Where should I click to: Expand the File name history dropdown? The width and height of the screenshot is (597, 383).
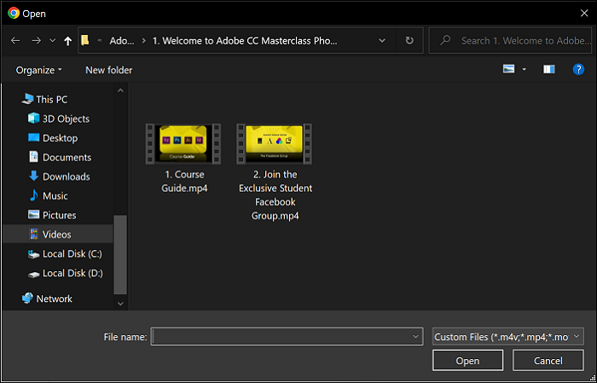click(415, 337)
